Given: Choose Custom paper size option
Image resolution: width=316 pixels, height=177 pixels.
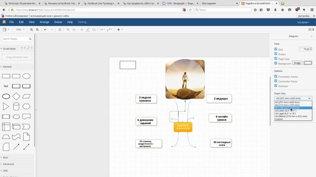Looking at the screenshot, I should [293, 119].
